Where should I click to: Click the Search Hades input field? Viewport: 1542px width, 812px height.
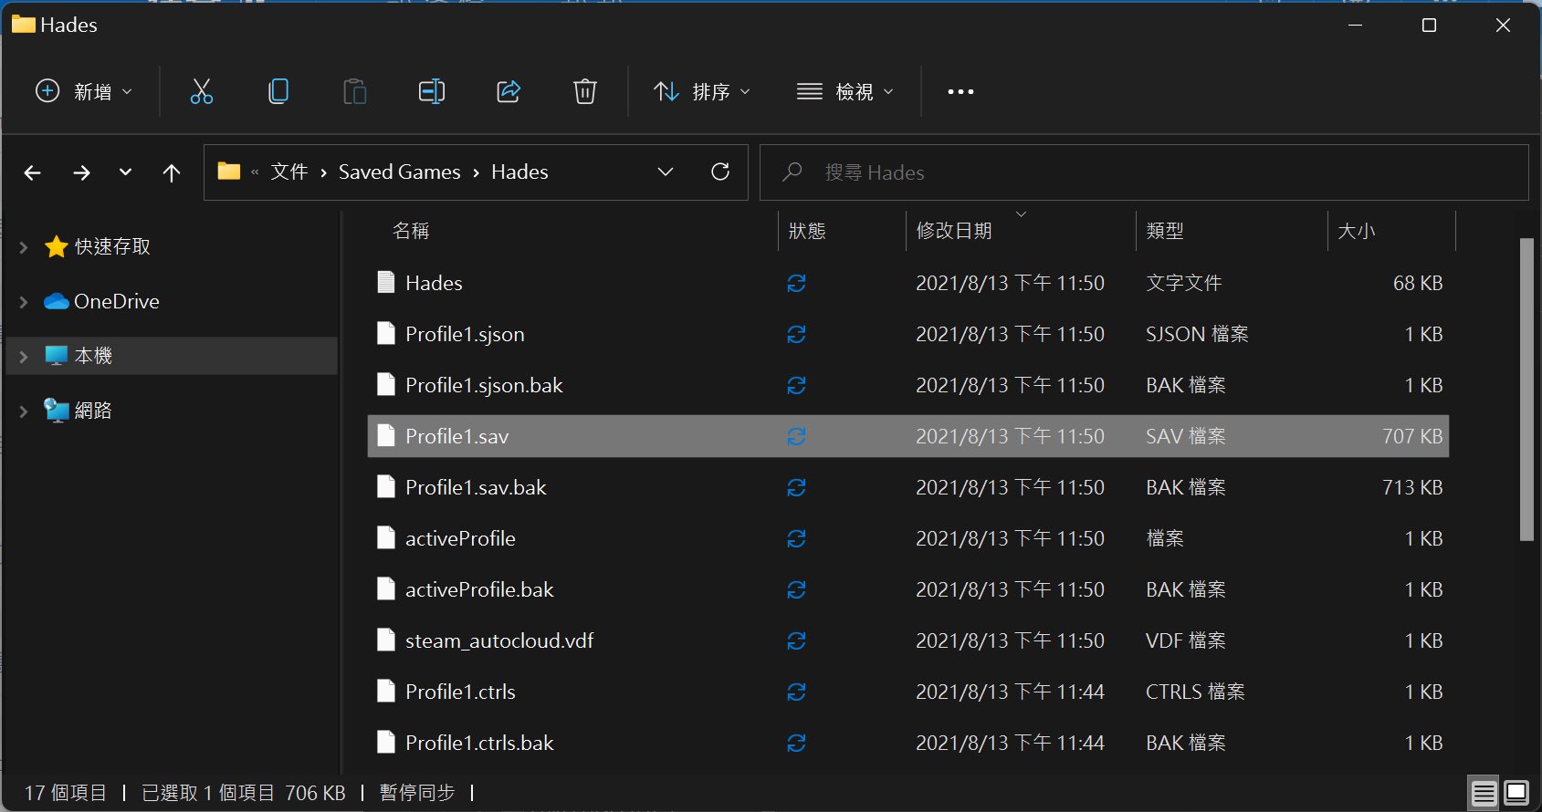pyautogui.click(x=1144, y=172)
